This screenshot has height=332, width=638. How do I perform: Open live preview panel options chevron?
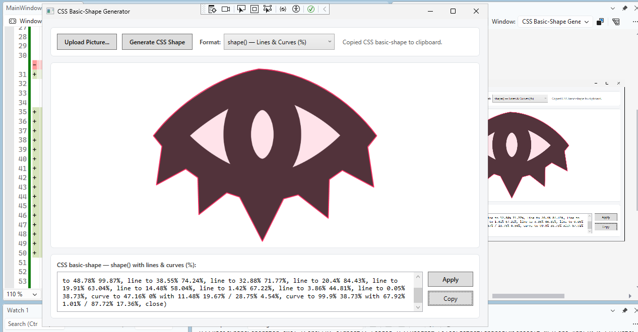tap(613, 9)
